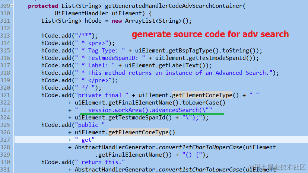Image resolution: width=308 pixels, height=173 pixels.
Task: Click line number 329 in the gutter
Action: click(5, 155)
